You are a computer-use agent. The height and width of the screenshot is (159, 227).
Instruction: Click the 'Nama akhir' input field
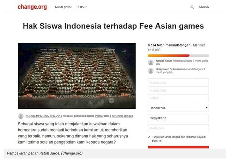pyautogui.click(x=178, y=90)
